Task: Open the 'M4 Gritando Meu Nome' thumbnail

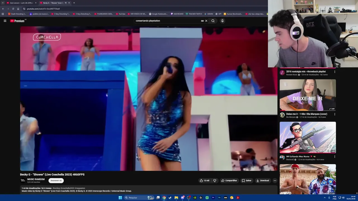Action: pos(308,137)
